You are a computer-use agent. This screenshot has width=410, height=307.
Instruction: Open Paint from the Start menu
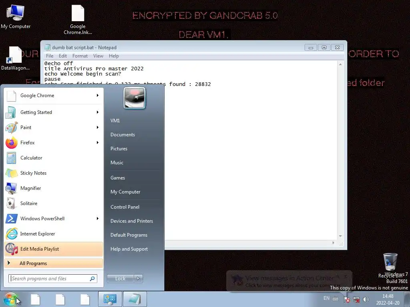pyautogui.click(x=53, y=128)
